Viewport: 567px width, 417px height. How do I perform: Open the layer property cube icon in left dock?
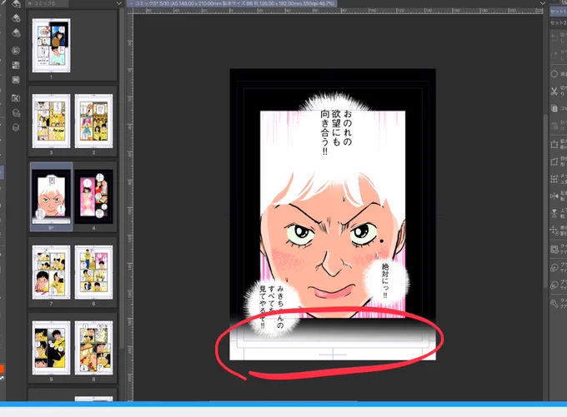pos(16,113)
